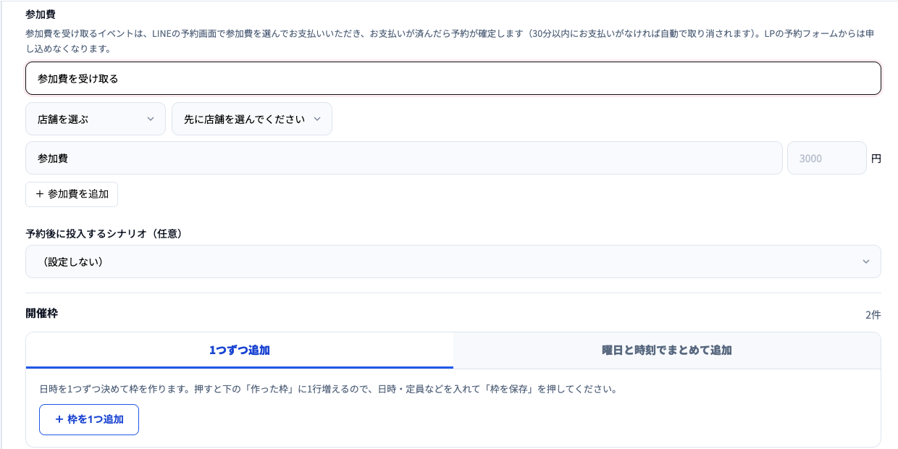Switch to the 曜日と時刻でまとめて追加 tab
The width and height of the screenshot is (898, 449).
coord(667,351)
